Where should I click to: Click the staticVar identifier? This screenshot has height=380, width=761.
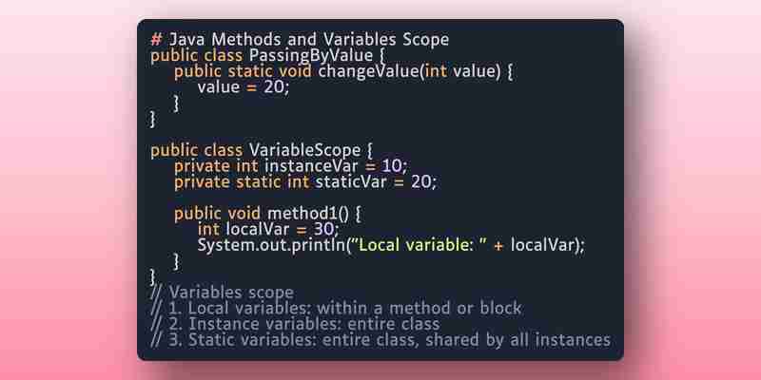pyautogui.click(x=351, y=181)
